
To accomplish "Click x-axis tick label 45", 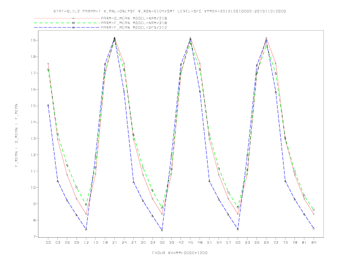I will (x=190, y=242).
